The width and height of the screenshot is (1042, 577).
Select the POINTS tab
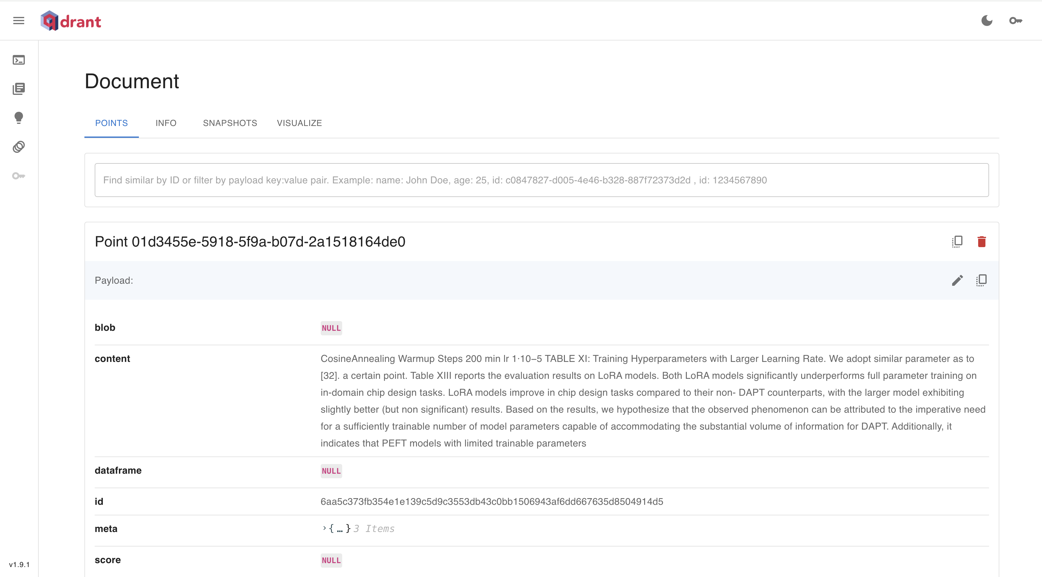tap(111, 123)
